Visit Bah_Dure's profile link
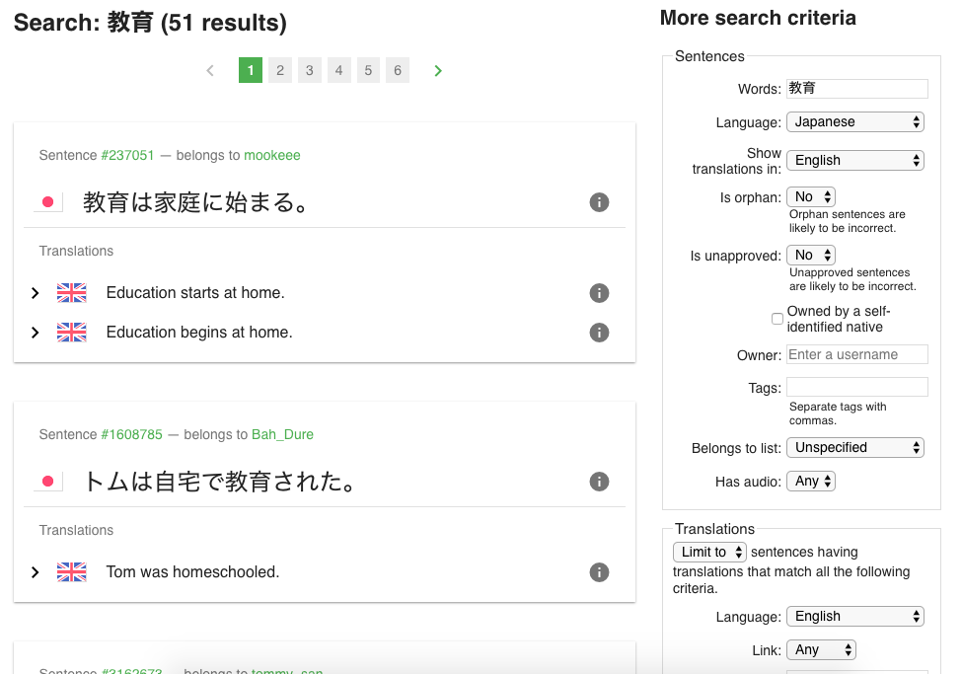962x674 pixels. tap(282, 434)
